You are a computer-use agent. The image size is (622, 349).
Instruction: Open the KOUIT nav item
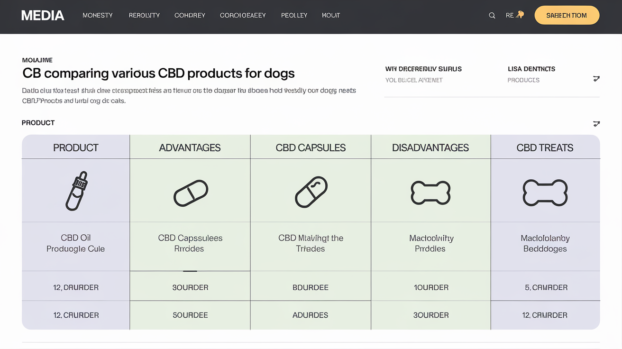click(x=331, y=16)
